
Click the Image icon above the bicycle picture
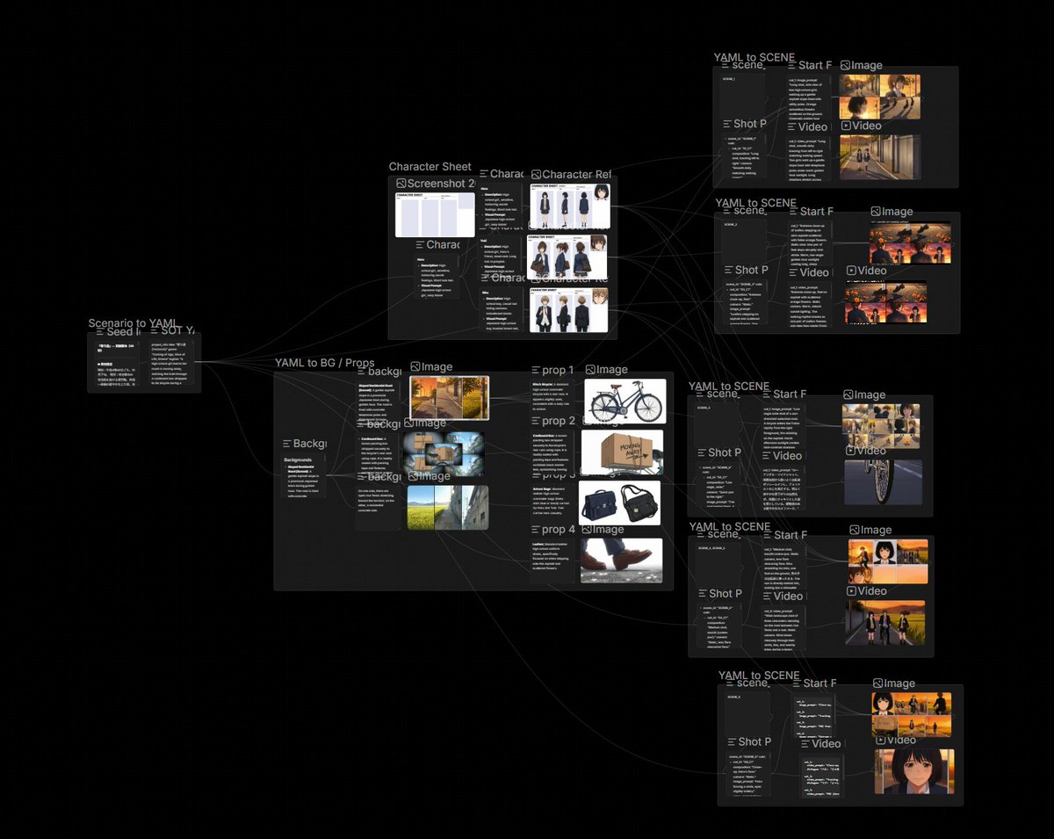590,370
